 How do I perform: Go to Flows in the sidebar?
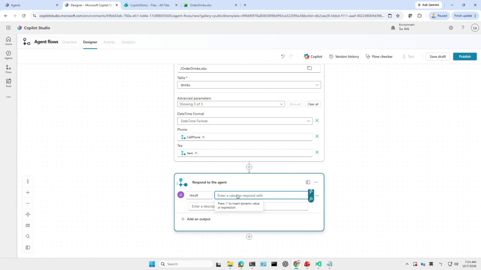[x=8, y=69]
